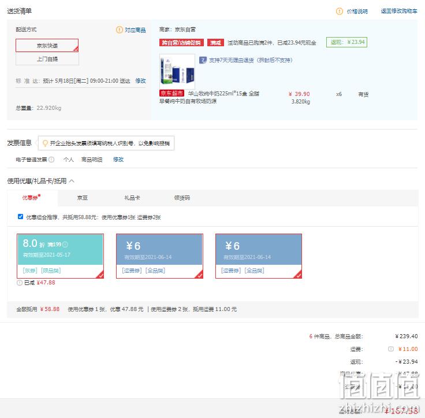The height and width of the screenshot is (418, 425).
Task: Collapse the 使用优惠/礼品卡/抵用 section
Action: 72,181
